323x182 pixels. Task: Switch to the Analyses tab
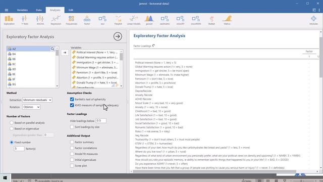click(55, 10)
